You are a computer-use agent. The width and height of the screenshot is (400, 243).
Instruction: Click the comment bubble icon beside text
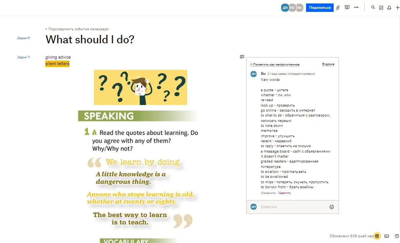[242, 57]
